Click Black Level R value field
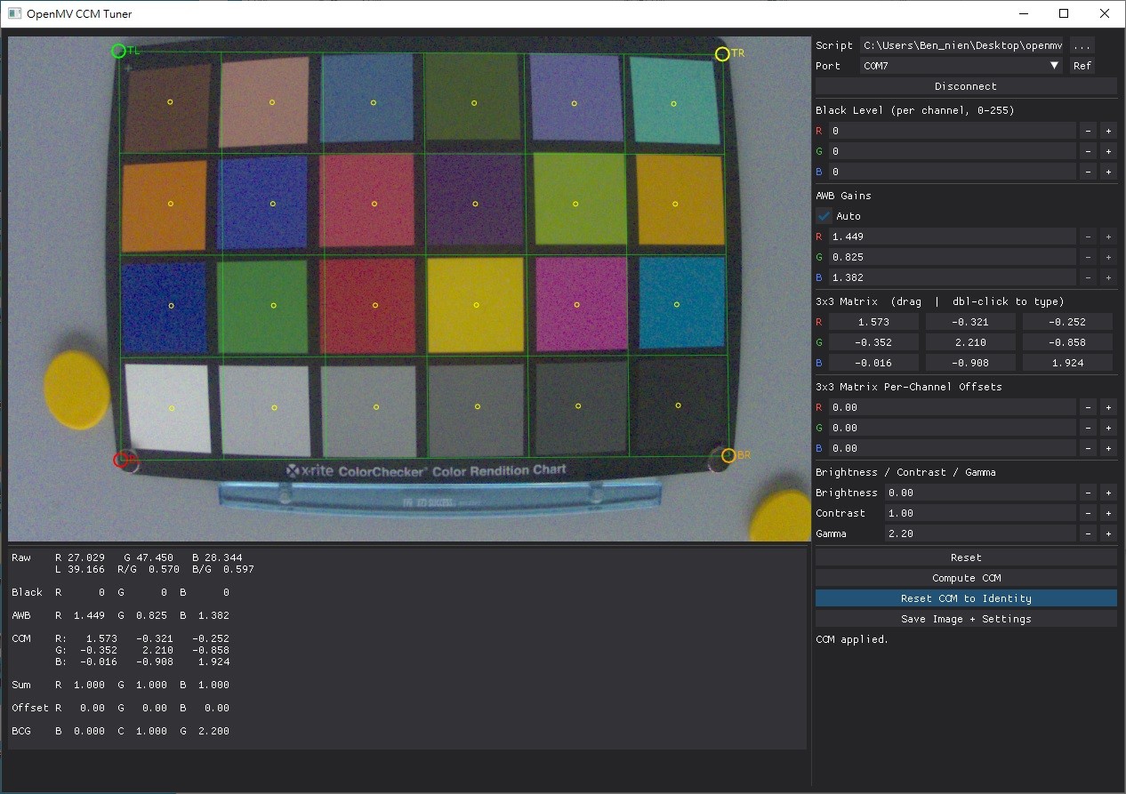Screen dimensions: 1126x794 click(953, 131)
